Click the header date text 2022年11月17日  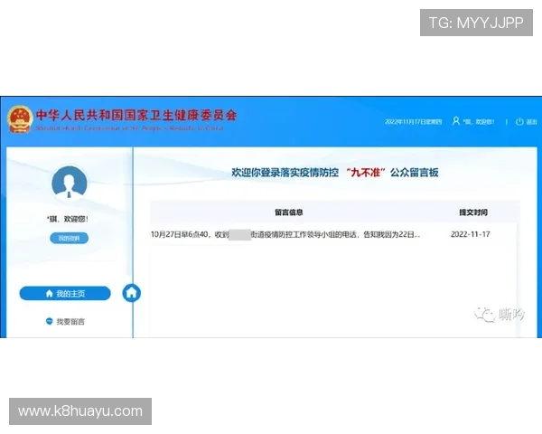[x=414, y=122]
